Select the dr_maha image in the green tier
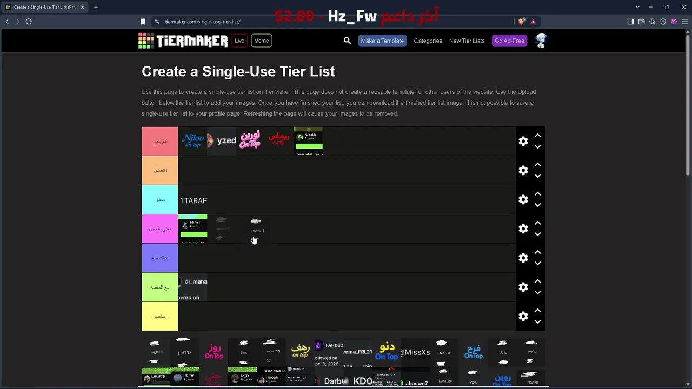 [x=192, y=287]
